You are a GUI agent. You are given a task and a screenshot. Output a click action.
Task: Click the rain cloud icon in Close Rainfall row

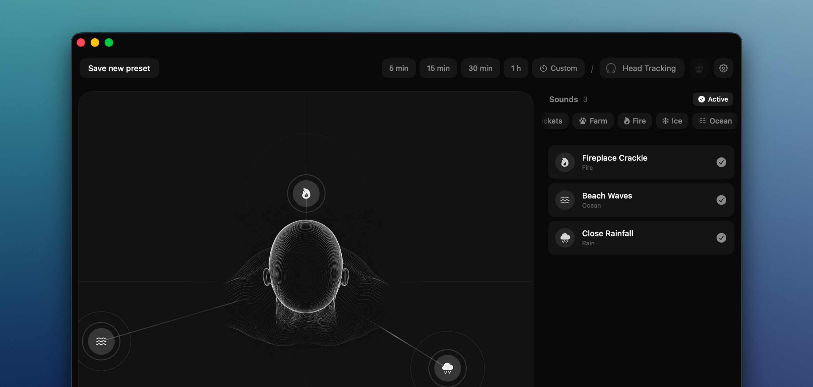tap(565, 238)
